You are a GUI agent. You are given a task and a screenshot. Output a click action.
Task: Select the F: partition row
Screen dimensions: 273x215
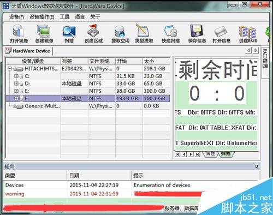88,98
